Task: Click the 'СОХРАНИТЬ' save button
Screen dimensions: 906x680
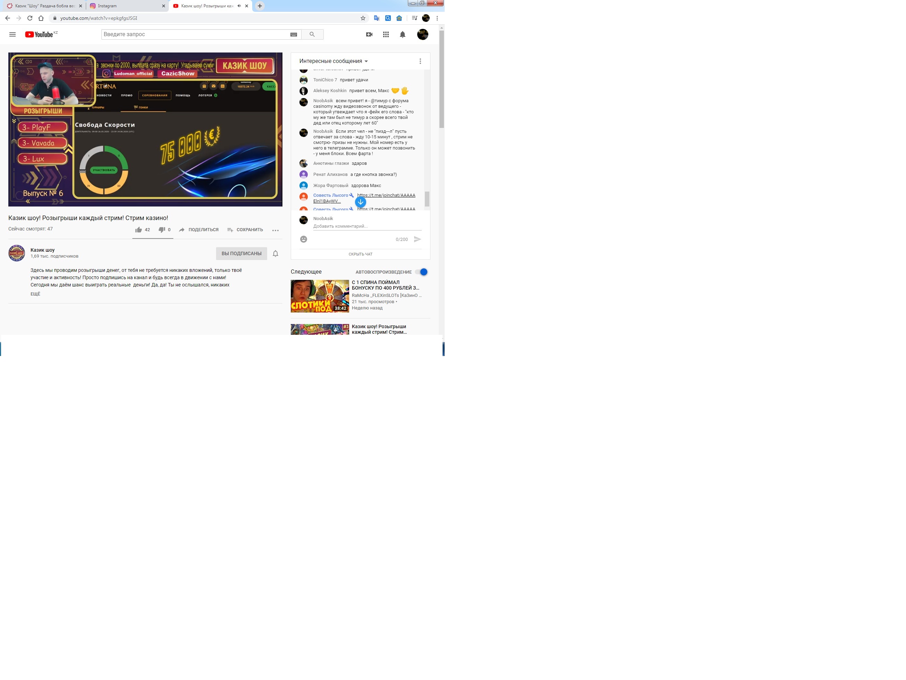Action: point(245,229)
